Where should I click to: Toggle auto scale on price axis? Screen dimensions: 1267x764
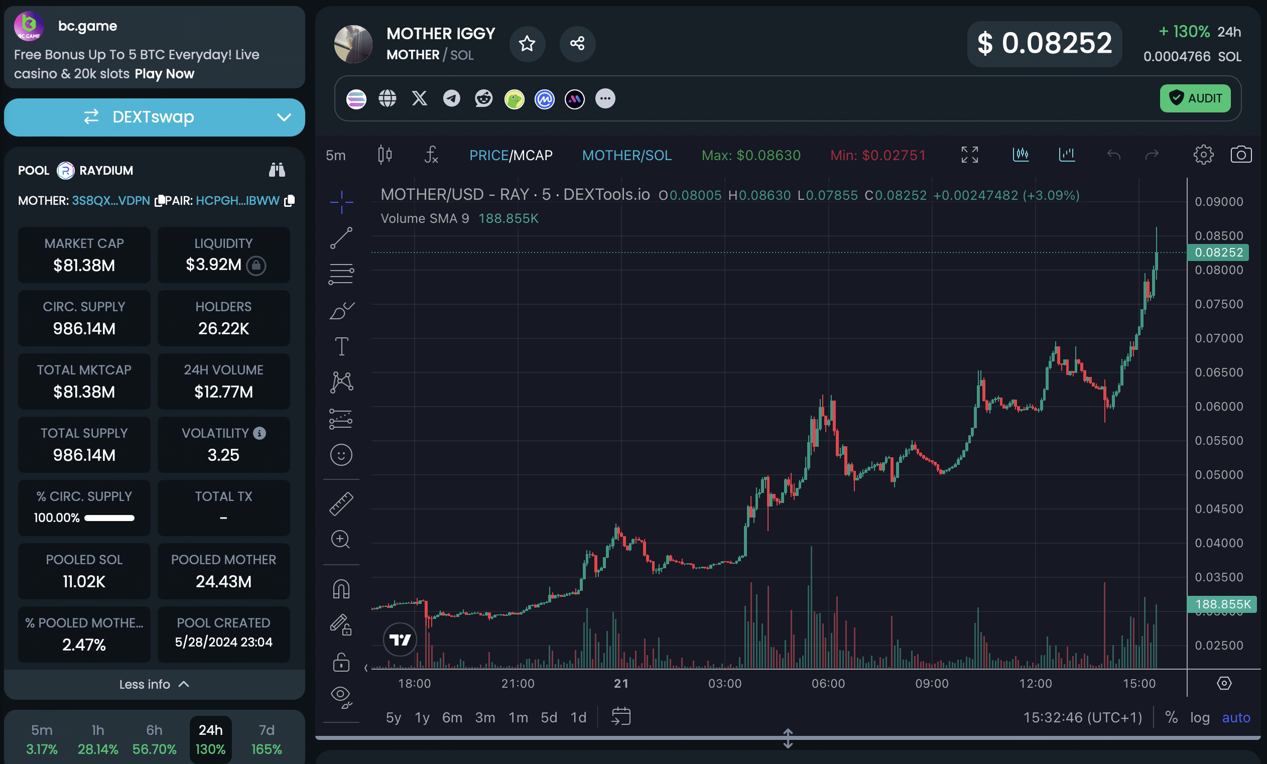point(1236,718)
